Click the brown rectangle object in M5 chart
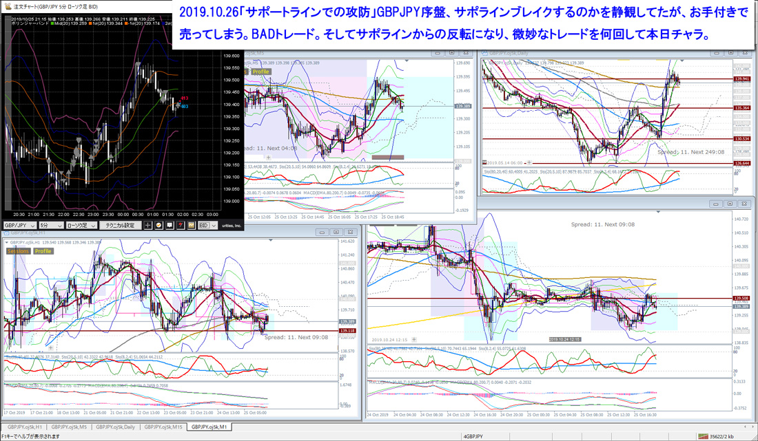758x441 pixels. pos(388,158)
